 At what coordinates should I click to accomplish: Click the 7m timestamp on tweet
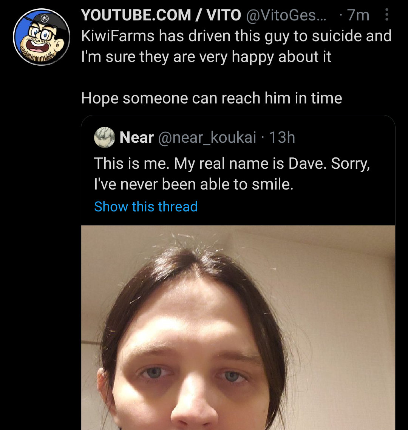(359, 15)
